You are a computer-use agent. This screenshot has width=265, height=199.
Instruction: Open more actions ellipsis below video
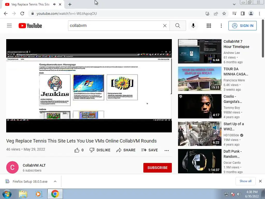coord(167,151)
